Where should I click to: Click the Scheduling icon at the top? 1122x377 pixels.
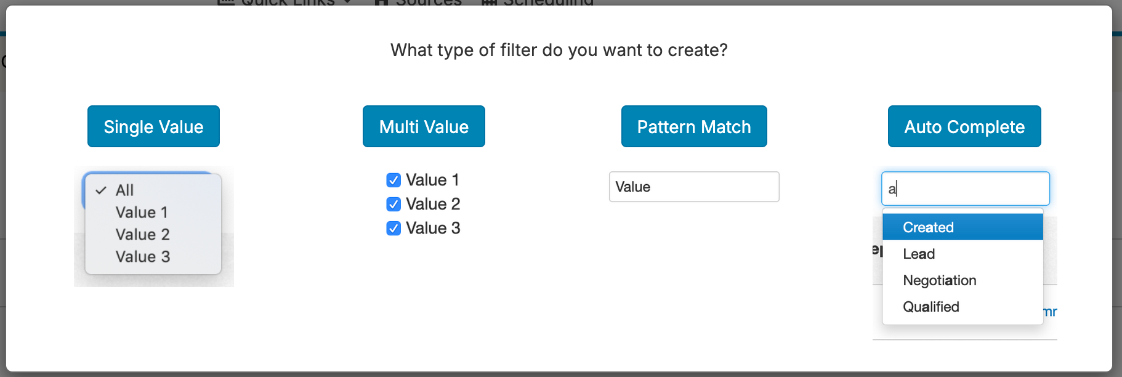tap(490, 4)
